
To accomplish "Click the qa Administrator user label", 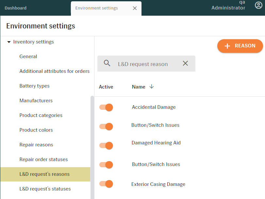I will pos(228,6).
